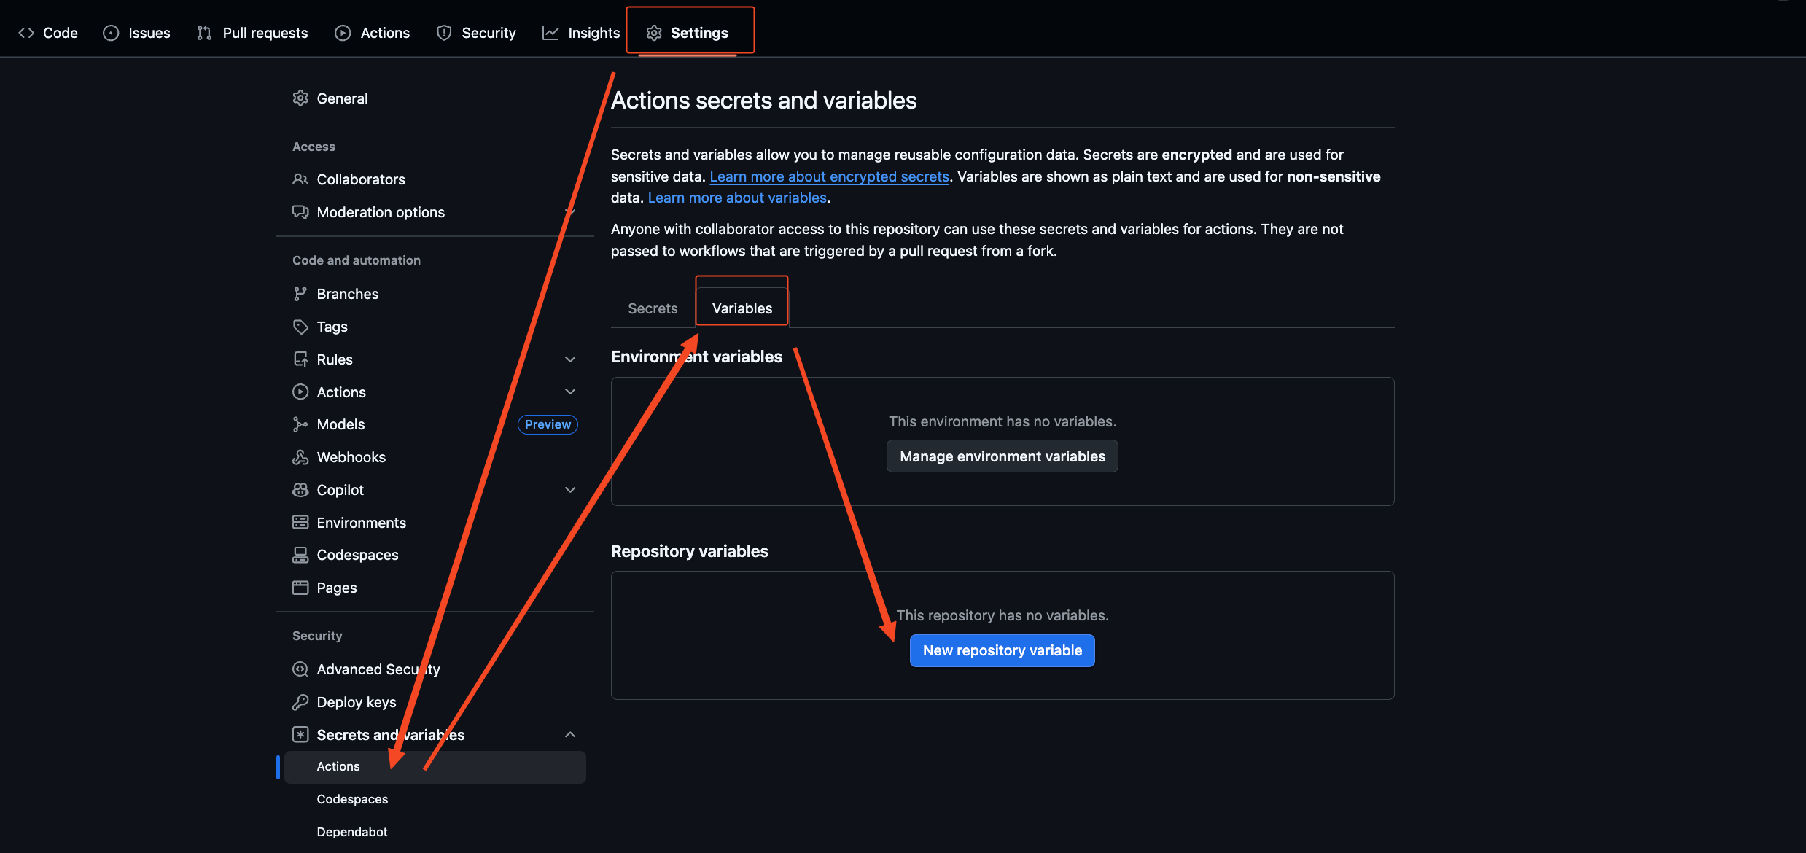The image size is (1806, 853).
Task: Click the Branches icon in sidebar
Action: [x=300, y=294]
